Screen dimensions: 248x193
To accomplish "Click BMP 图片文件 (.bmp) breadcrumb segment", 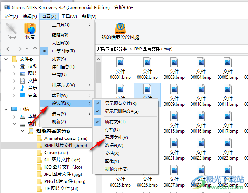I will click(x=153, y=49).
